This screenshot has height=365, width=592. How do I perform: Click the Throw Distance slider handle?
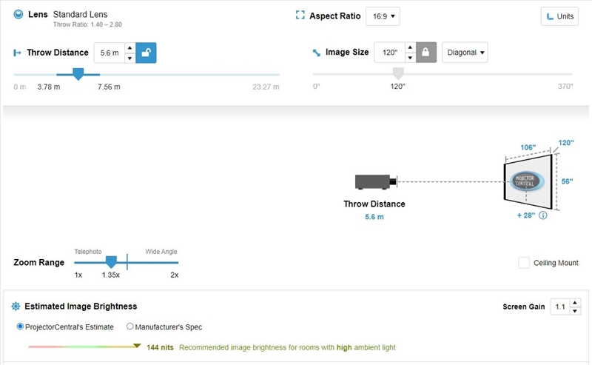click(x=78, y=74)
